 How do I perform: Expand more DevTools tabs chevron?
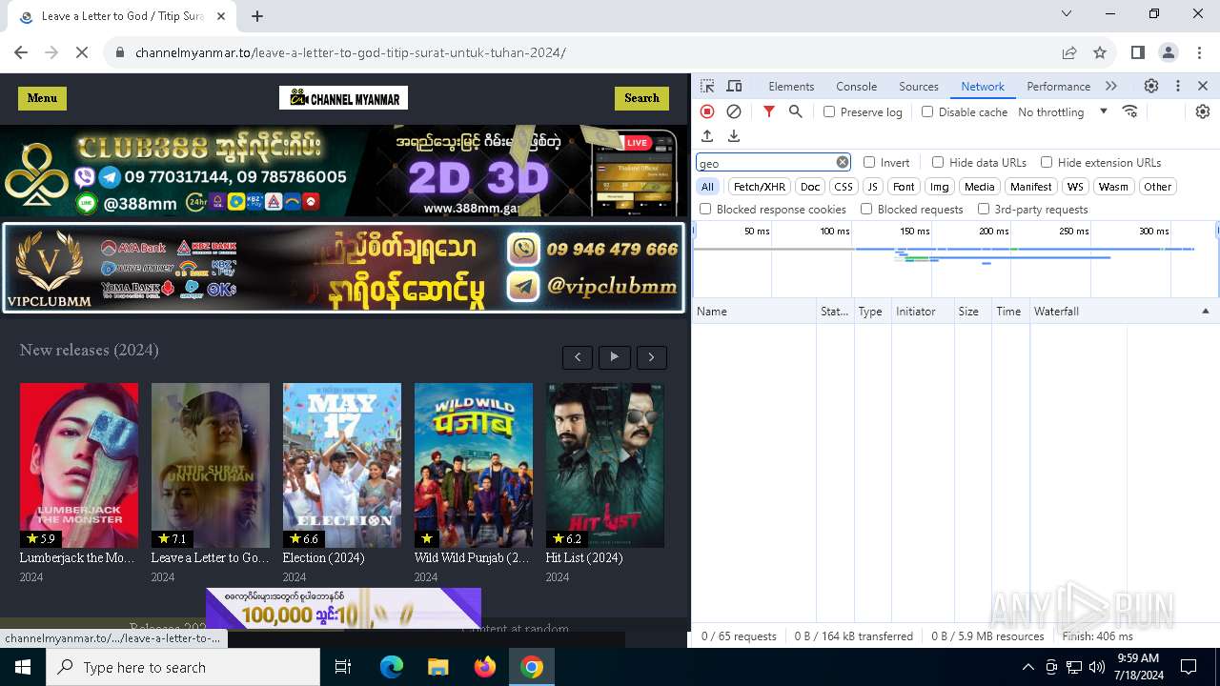(1111, 86)
